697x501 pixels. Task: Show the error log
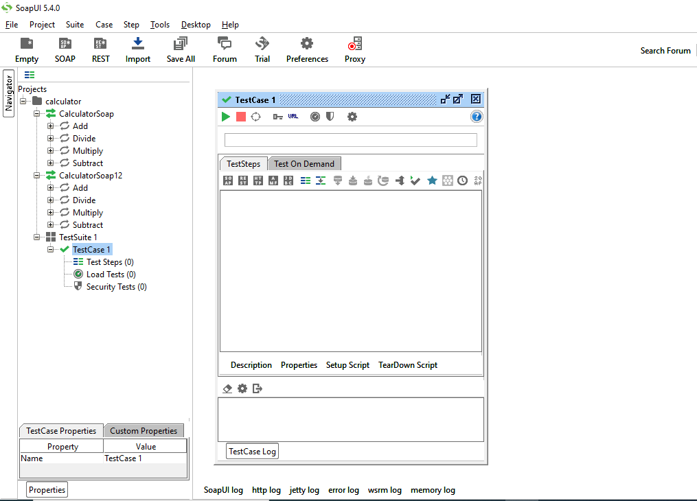click(x=343, y=490)
